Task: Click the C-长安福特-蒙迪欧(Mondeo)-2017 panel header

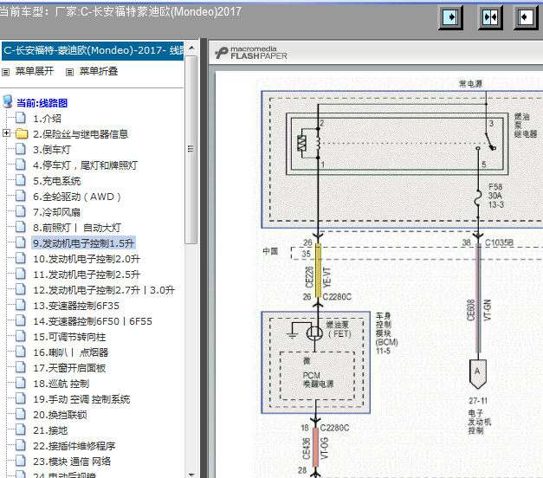Action: 93,50
